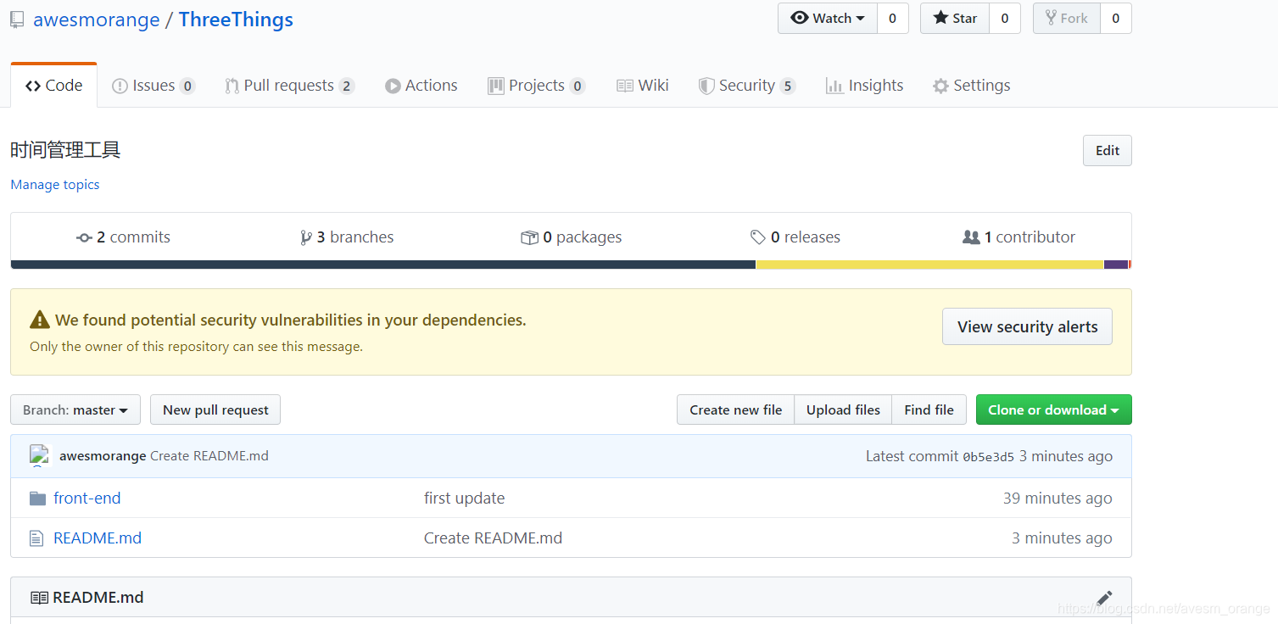The width and height of the screenshot is (1278, 624).
Task: Click awesmorange author name in commit bar
Action: coord(103,456)
